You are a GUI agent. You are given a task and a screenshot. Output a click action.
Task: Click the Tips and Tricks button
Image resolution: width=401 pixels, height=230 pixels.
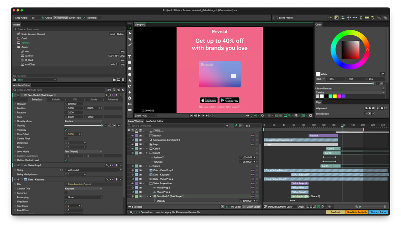[x=378, y=212]
